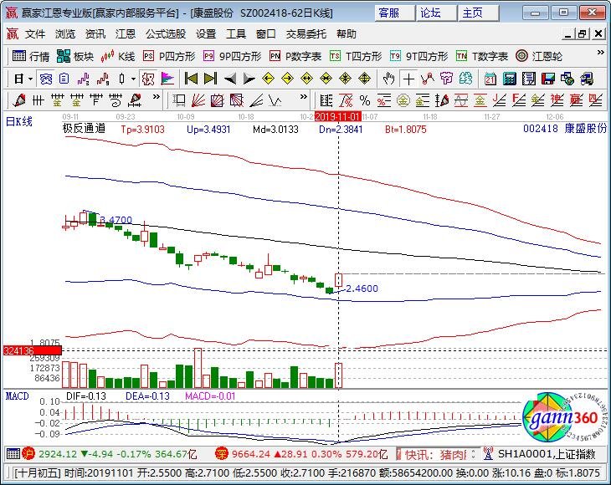
Task: Click the clipboard document icon
Action: pyautogui.click(x=64, y=79)
